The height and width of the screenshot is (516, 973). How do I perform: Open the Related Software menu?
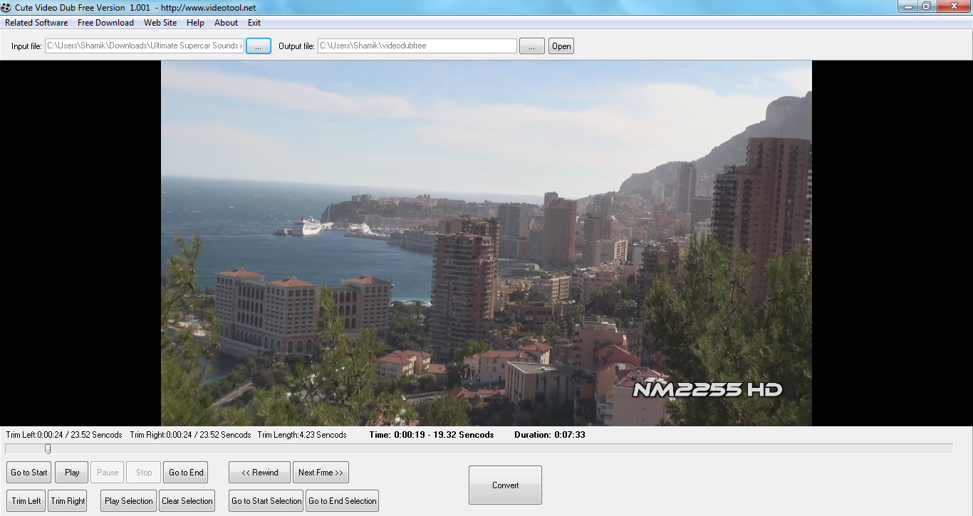[x=36, y=23]
